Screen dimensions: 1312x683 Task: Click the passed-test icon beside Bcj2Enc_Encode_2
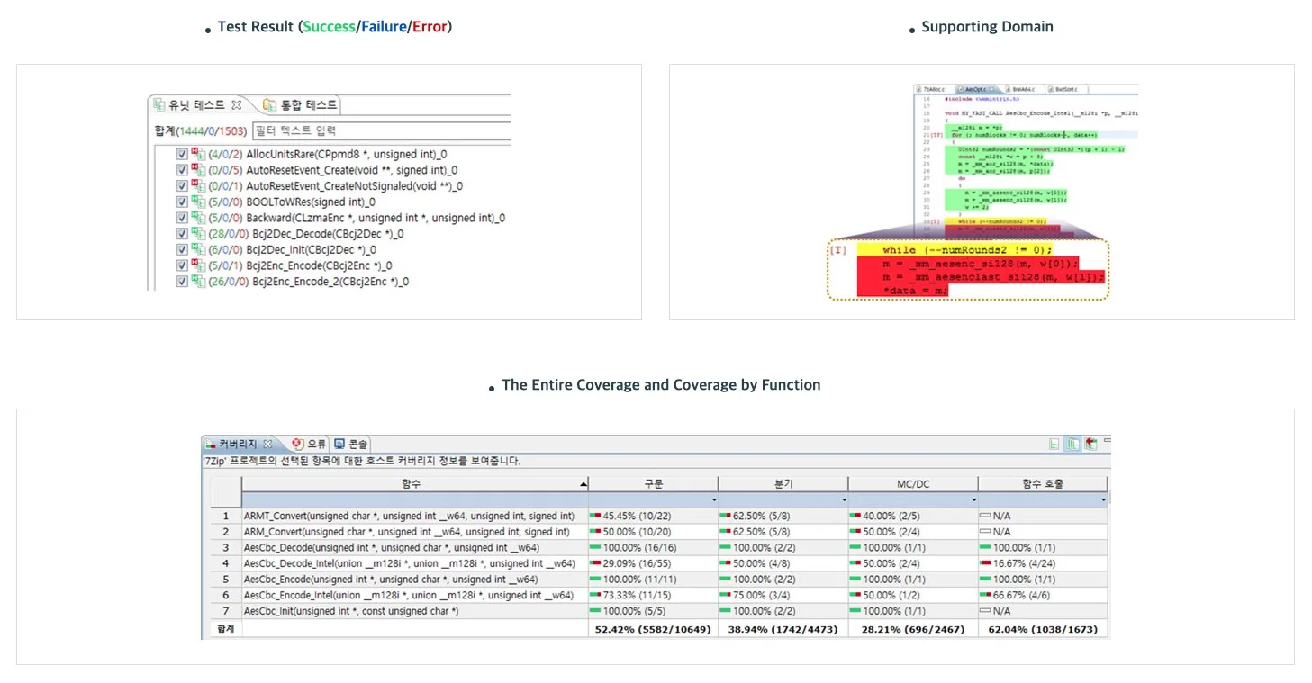point(198,282)
